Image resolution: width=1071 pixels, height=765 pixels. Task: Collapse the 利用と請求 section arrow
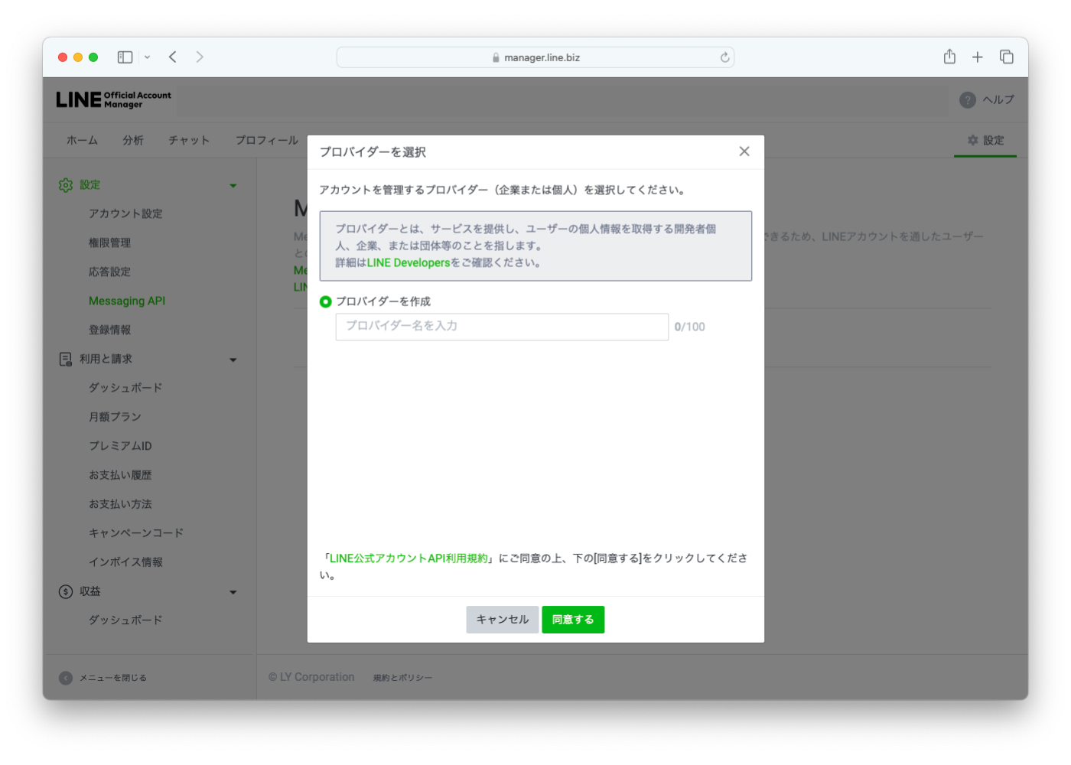(233, 360)
